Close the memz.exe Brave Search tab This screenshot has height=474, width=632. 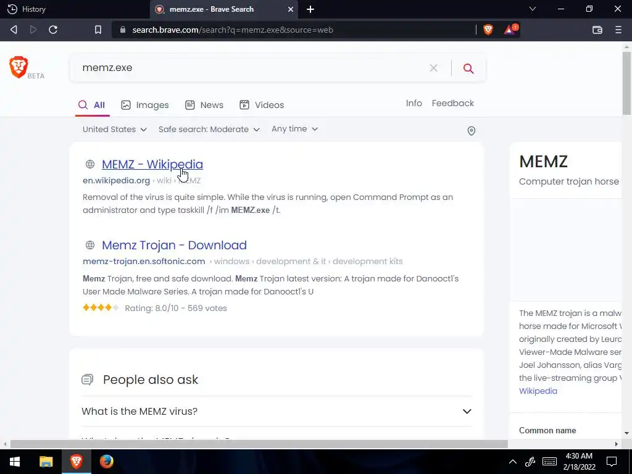290,9
